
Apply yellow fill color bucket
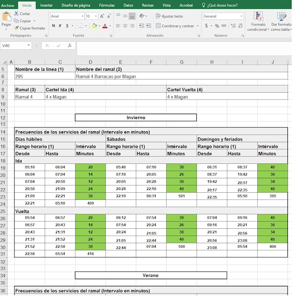(x=94, y=26)
